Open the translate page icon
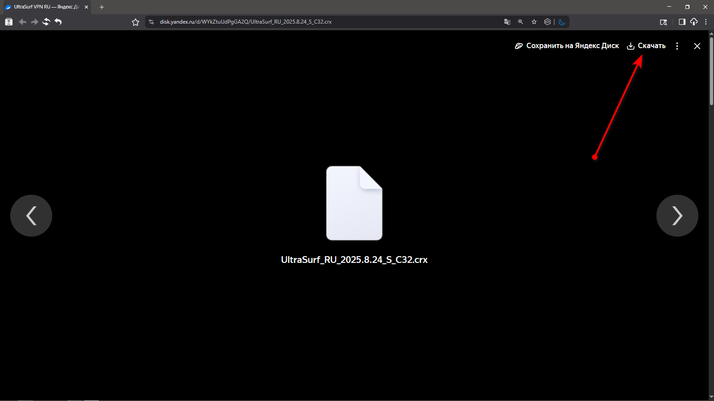714x401 pixels. pyautogui.click(x=507, y=22)
